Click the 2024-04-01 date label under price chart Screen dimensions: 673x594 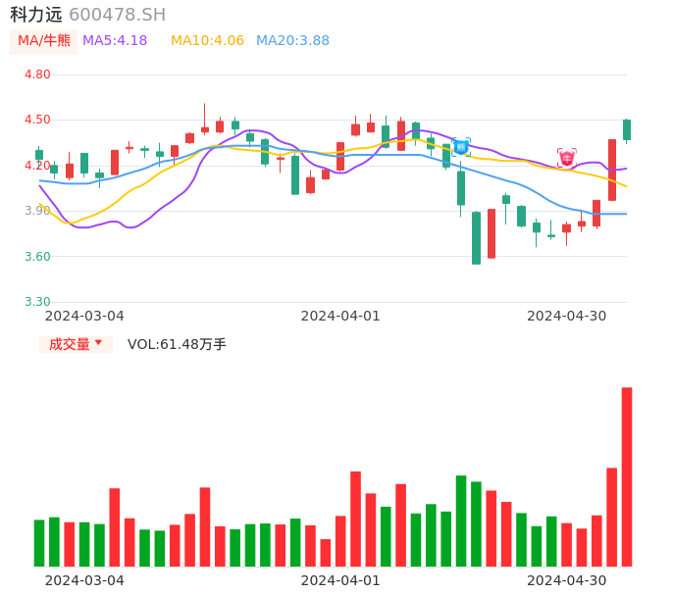tap(340, 316)
